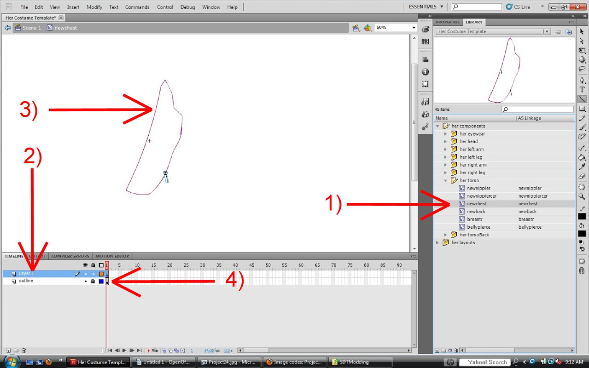Select the Eraser tool
The image size is (589, 368).
[582, 176]
